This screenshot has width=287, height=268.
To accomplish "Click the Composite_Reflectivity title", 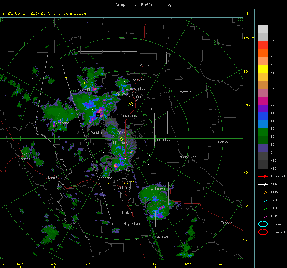I will tap(143, 5).
